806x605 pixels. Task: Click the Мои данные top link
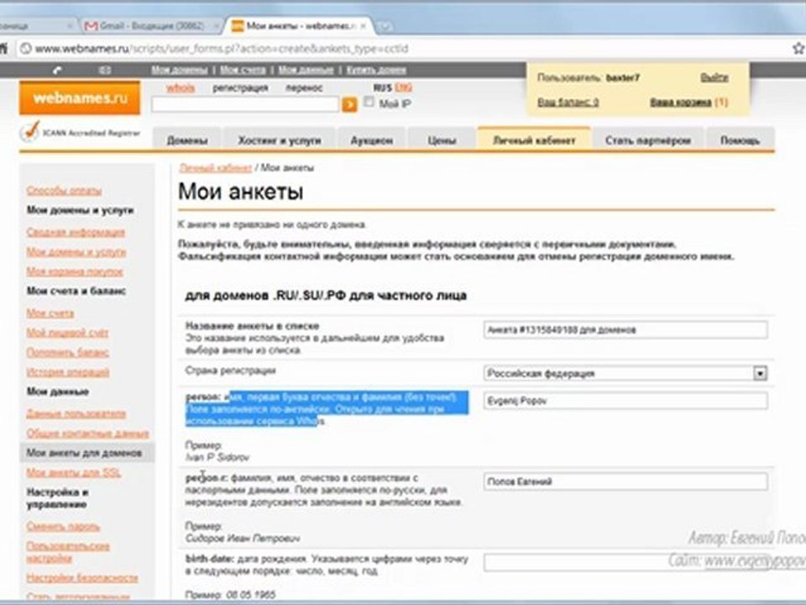[306, 70]
